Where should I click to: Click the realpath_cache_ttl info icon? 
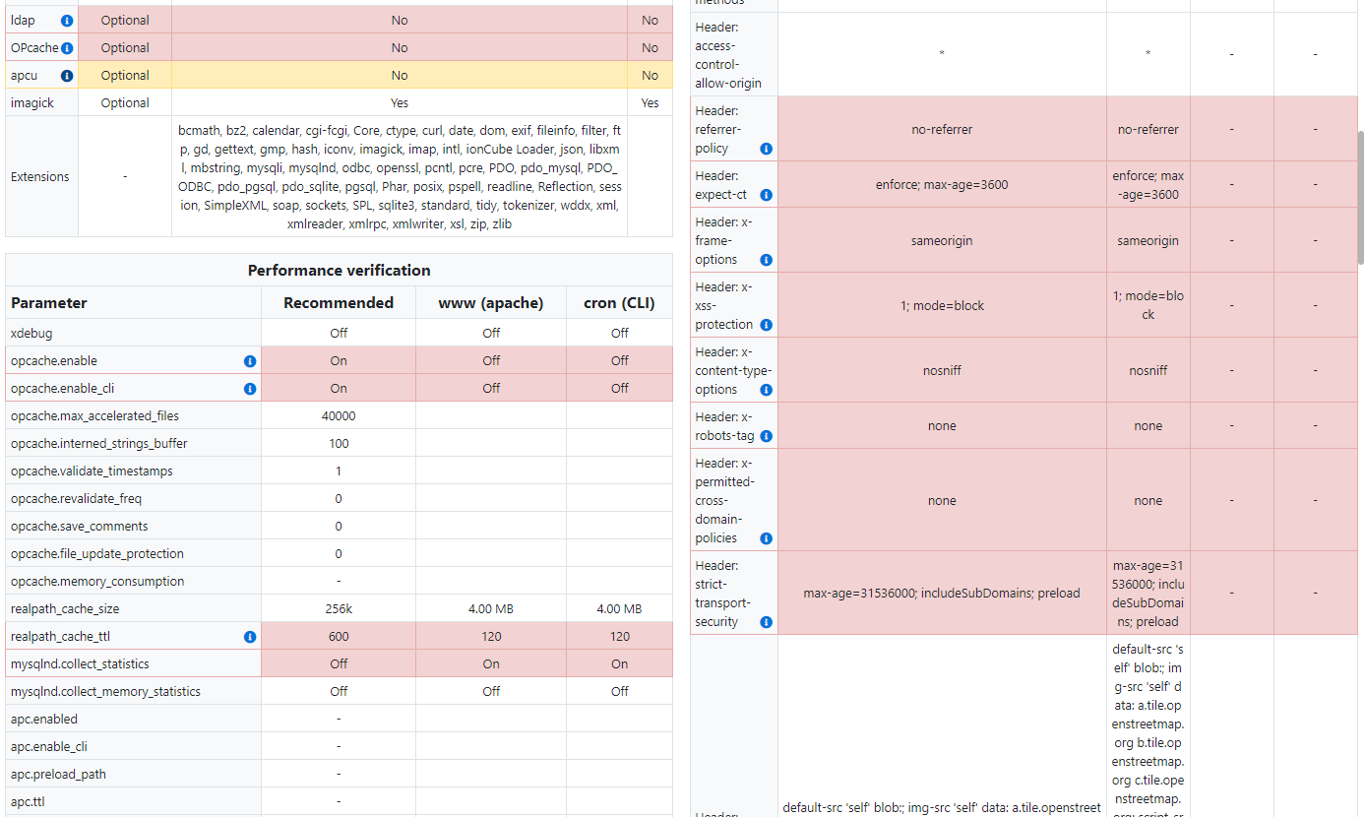(x=250, y=637)
